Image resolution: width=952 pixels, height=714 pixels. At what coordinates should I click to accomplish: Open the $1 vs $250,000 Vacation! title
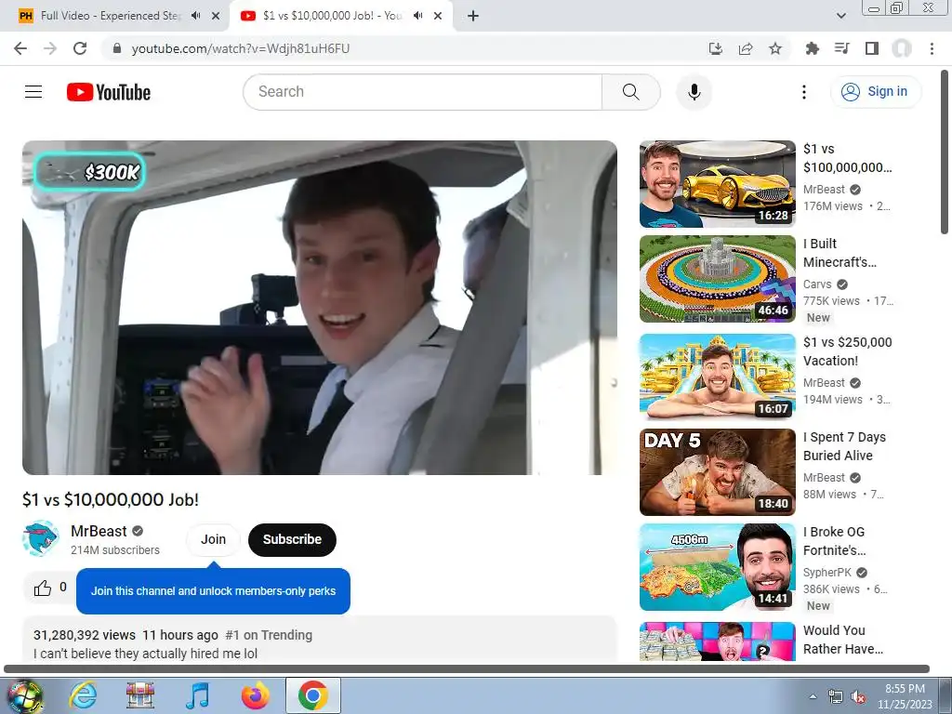coord(848,351)
